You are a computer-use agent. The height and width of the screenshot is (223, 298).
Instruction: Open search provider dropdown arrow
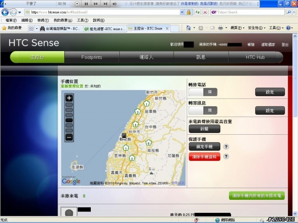(294, 12)
